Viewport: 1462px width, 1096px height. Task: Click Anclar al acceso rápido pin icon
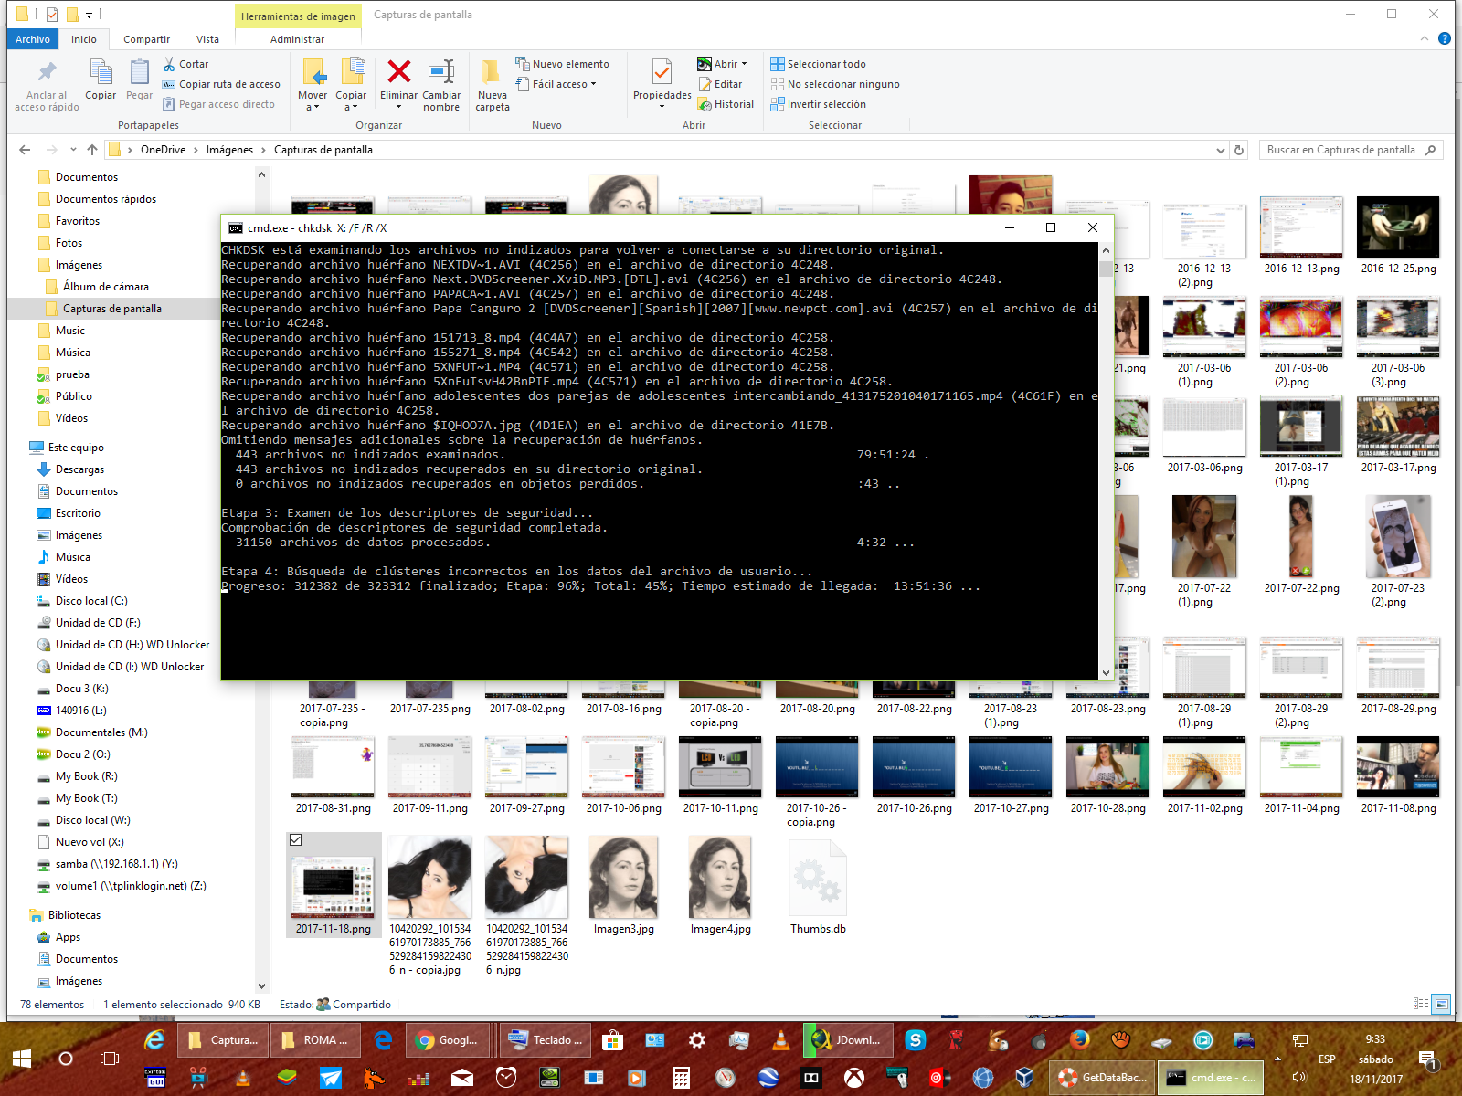click(47, 72)
